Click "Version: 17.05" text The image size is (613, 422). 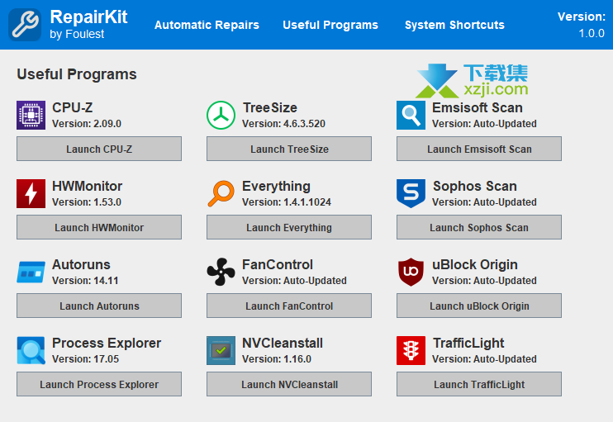coord(86,359)
